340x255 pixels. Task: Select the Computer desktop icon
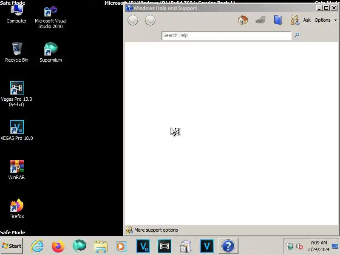17,14
